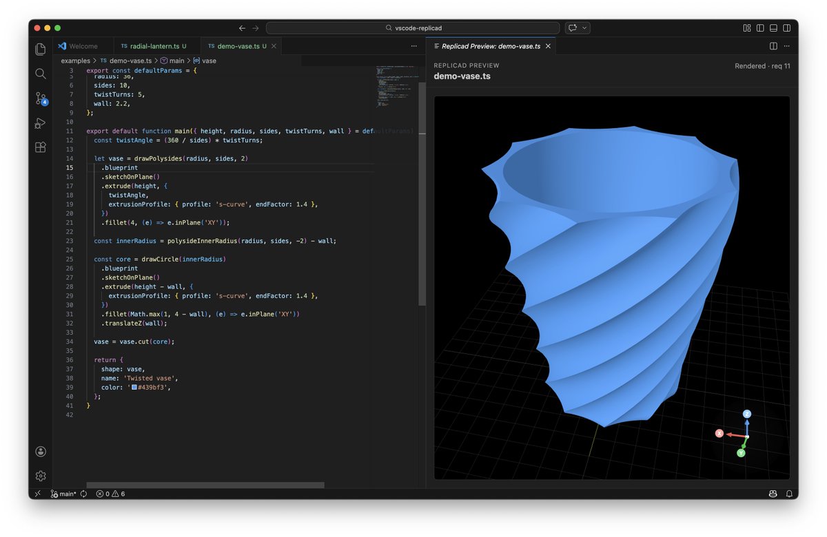827x537 pixels.
Task: Open the vase symbol breadcrumb
Action: [x=205, y=61]
